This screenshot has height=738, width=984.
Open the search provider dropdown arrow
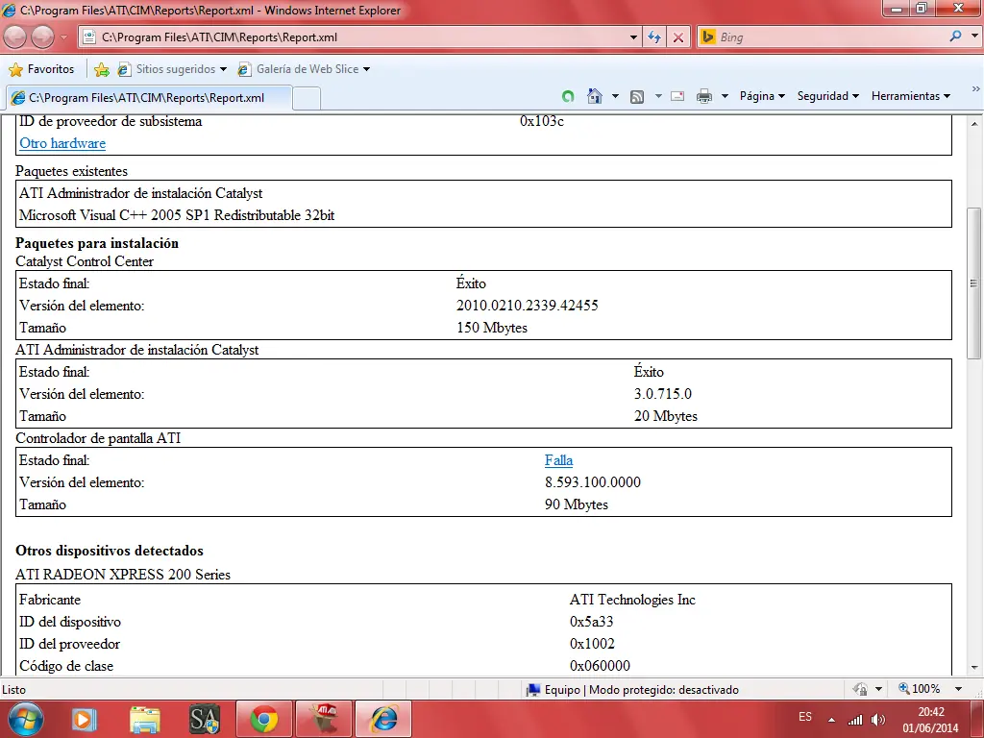(974, 37)
